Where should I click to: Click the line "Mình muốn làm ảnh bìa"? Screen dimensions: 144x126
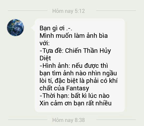74,36
